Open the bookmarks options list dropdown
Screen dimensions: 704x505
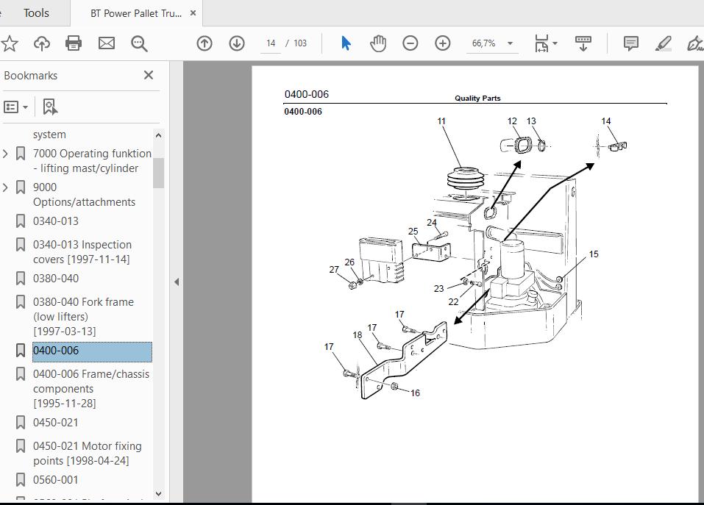click(15, 107)
